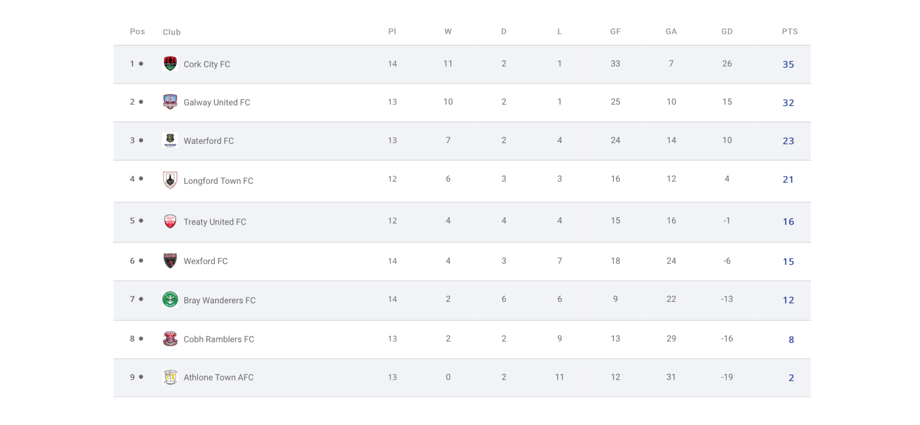
Task: Click the GD column header
Action: tap(727, 31)
